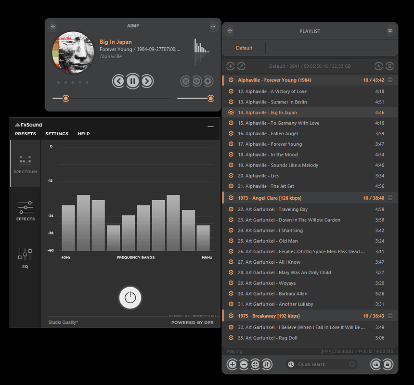Open AIMP main menu (three dots)
Viewport: 414px width, 385px height.
pyautogui.click(x=213, y=26)
